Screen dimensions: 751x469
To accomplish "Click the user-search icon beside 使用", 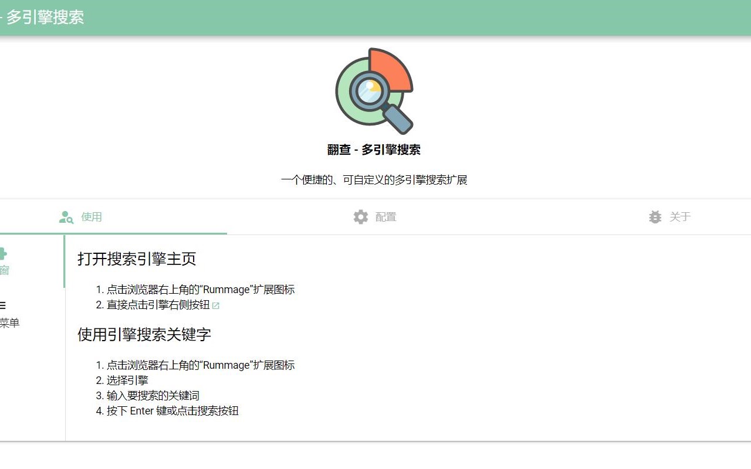I will [66, 217].
